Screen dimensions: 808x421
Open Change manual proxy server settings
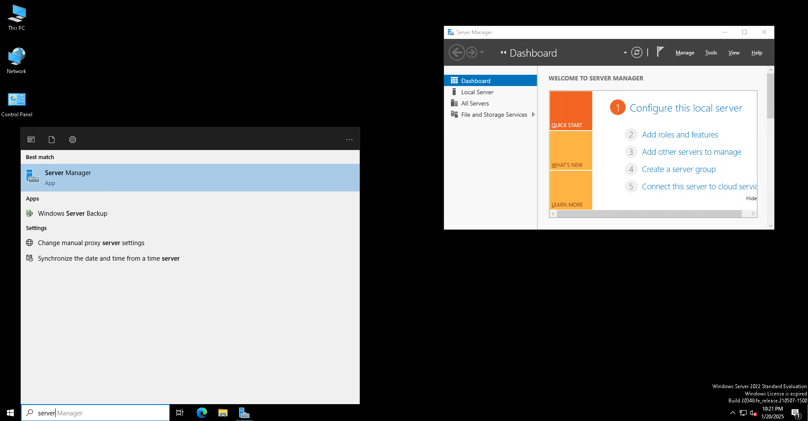pyautogui.click(x=190, y=243)
